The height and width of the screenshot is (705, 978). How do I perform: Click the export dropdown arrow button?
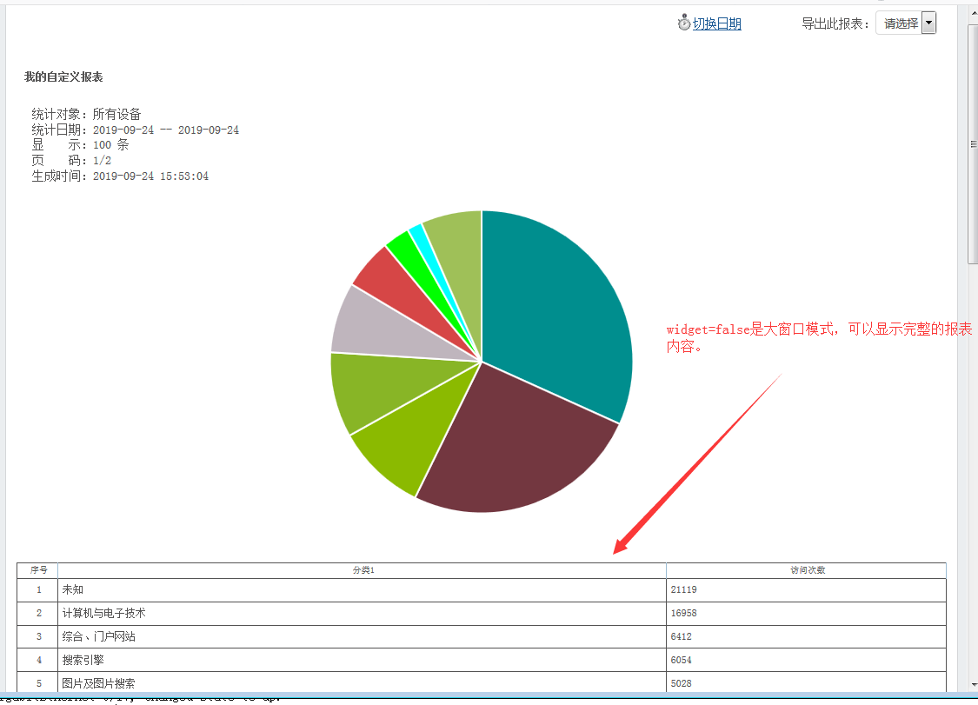coord(928,23)
